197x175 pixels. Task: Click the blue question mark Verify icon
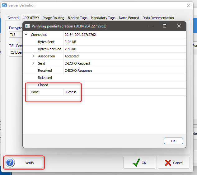[10, 163]
